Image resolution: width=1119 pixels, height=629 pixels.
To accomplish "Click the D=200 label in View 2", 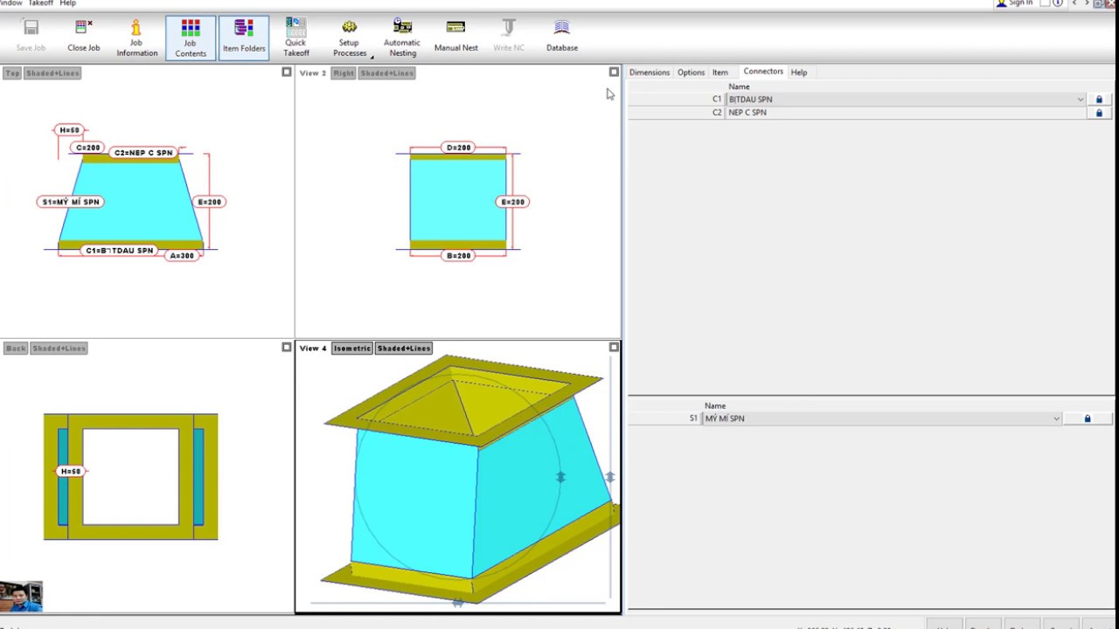I will 459,148.
